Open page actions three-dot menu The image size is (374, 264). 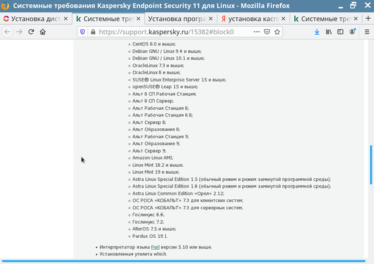click(257, 32)
